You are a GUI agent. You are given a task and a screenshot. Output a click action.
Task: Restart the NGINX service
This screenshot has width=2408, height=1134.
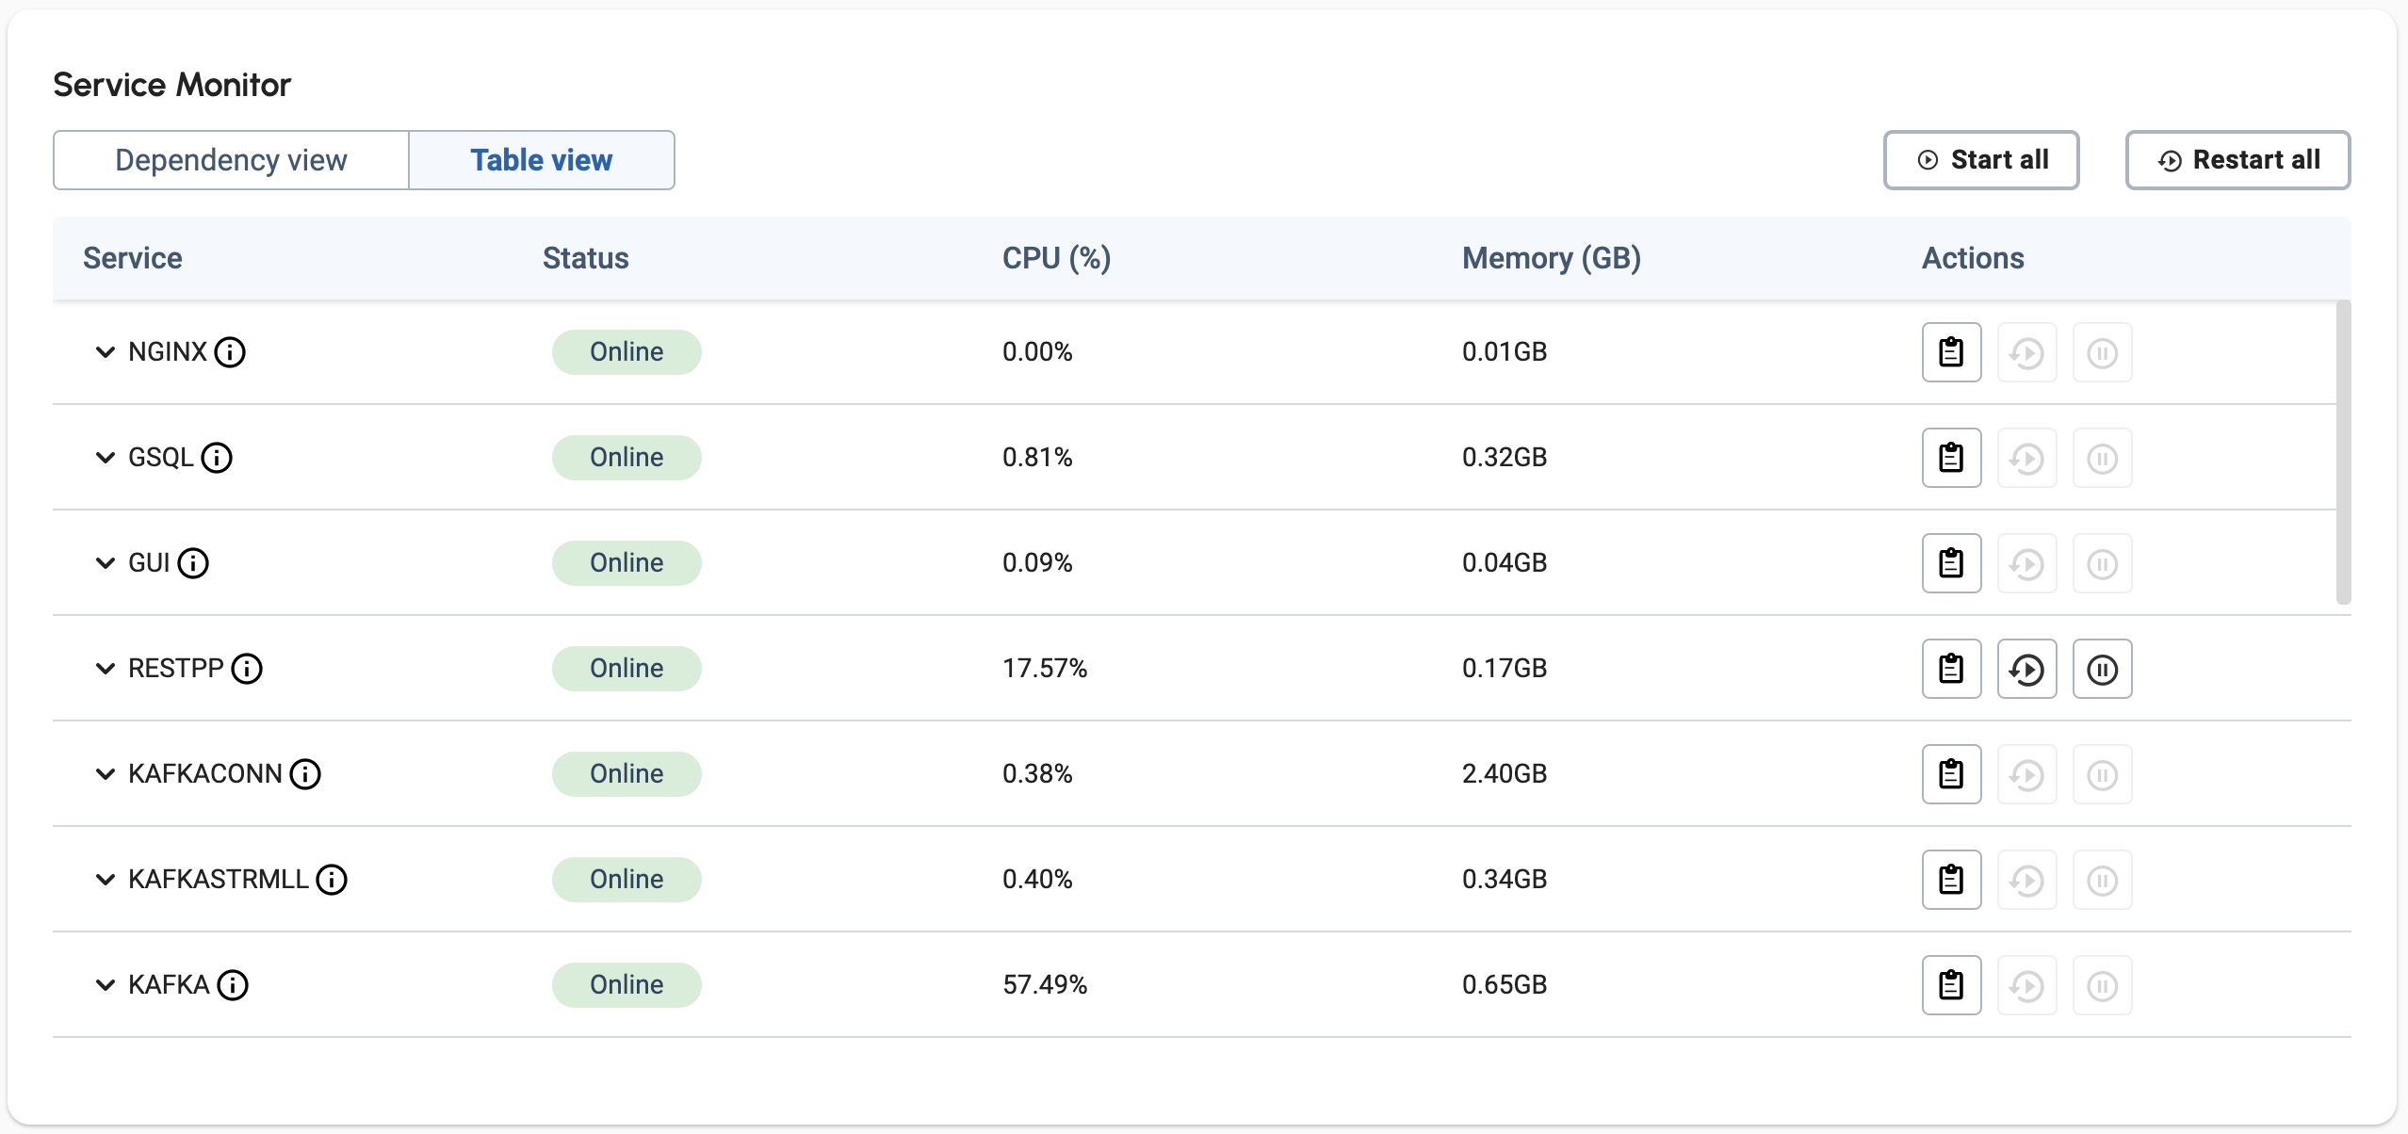(2027, 351)
